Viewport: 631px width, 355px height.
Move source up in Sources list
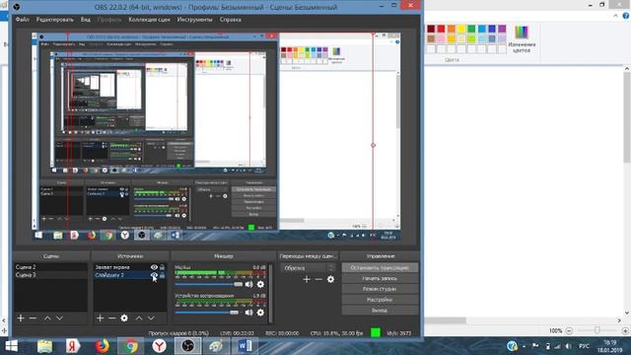tap(139, 318)
